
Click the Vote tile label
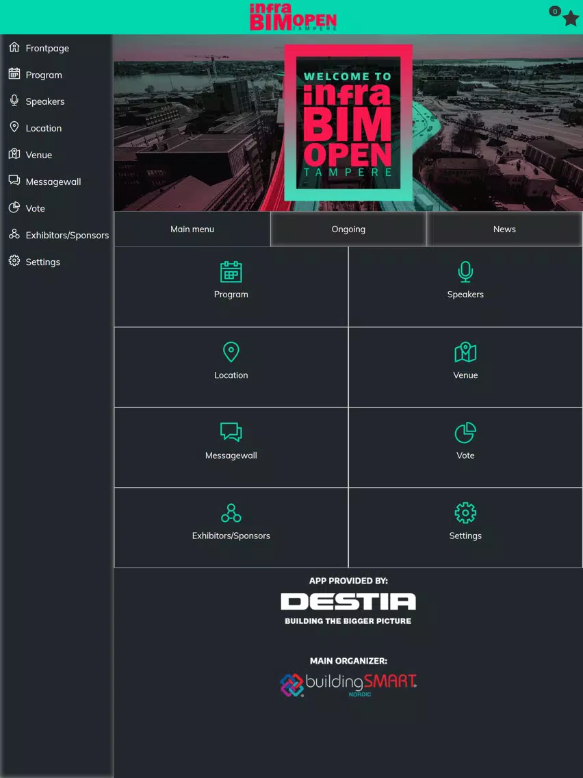(465, 455)
